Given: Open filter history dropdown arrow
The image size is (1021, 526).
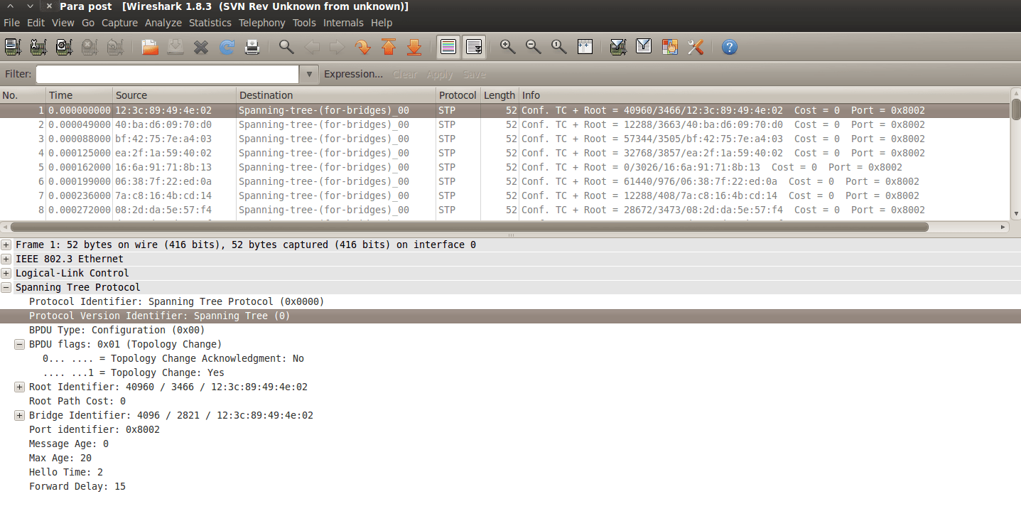Looking at the screenshot, I should click(308, 74).
